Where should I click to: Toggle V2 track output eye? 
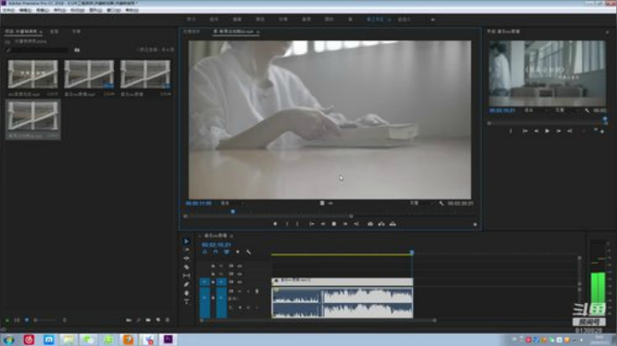239,274
